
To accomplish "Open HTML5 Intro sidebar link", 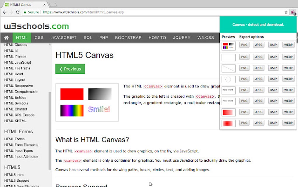I will (14, 175).
